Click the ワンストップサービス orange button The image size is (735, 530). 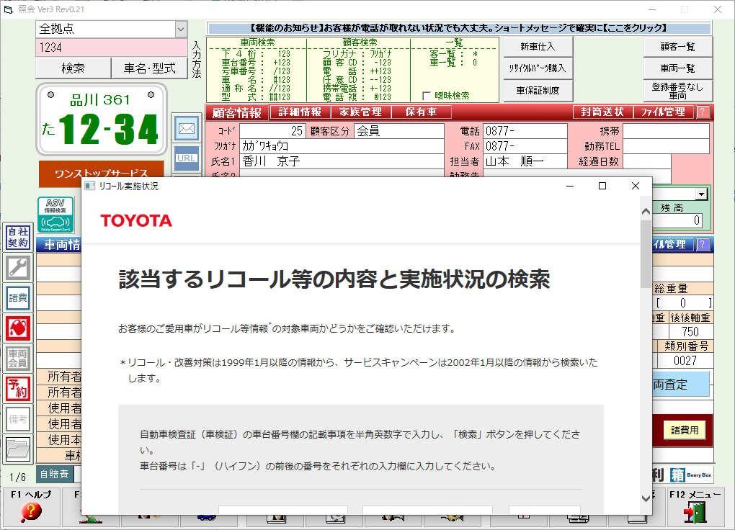point(102,174)
